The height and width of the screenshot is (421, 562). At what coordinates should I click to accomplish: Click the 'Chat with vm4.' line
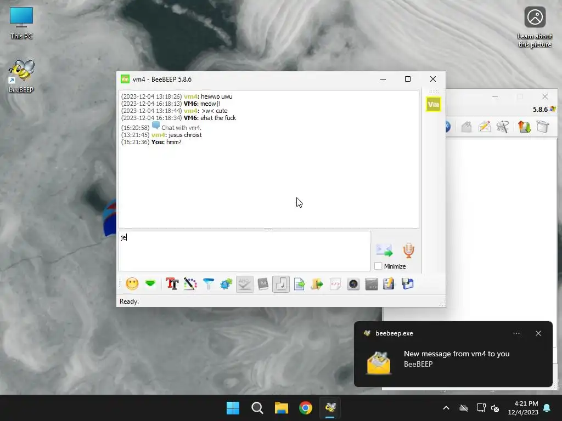[x=181, y=128]
